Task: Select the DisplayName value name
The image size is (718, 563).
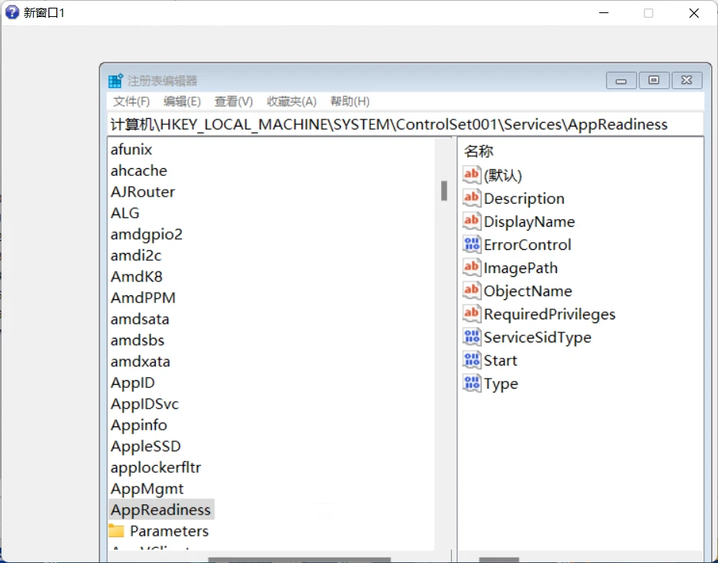Action: point(529,221)
